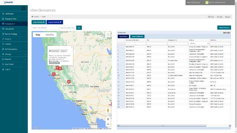Screen dimensions: 237x133
Task: Focus the Zip column filter box
Action: 157,44
